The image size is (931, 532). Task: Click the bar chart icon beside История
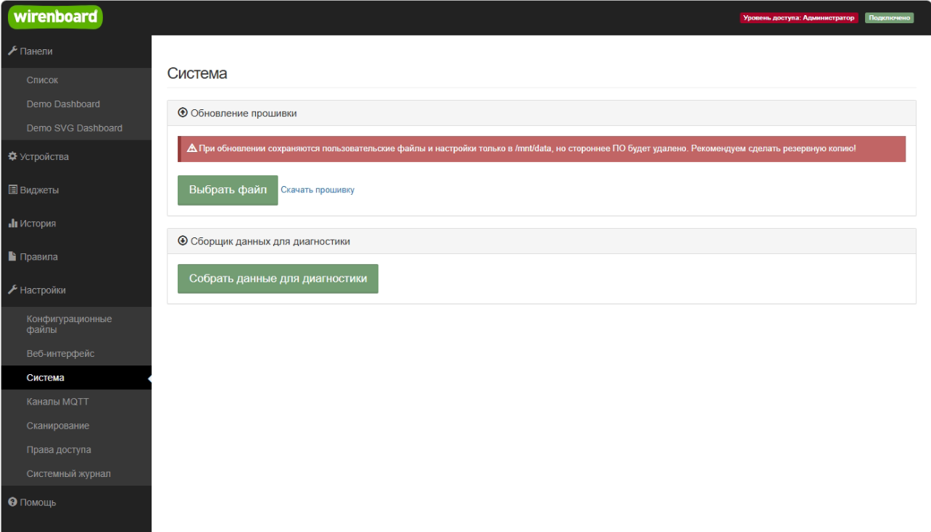tap(12, 224)
